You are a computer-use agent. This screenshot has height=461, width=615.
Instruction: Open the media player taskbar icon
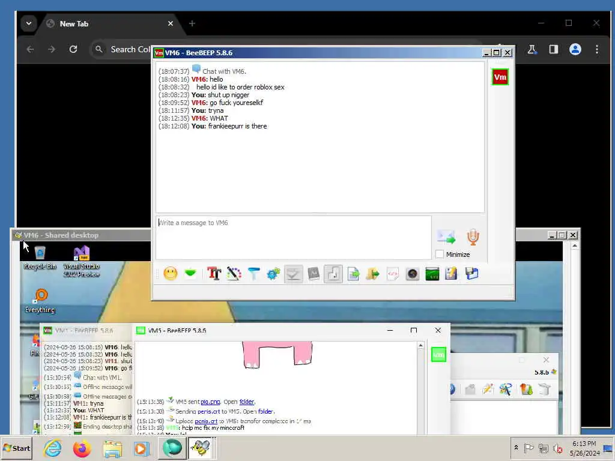click(141, 448)
